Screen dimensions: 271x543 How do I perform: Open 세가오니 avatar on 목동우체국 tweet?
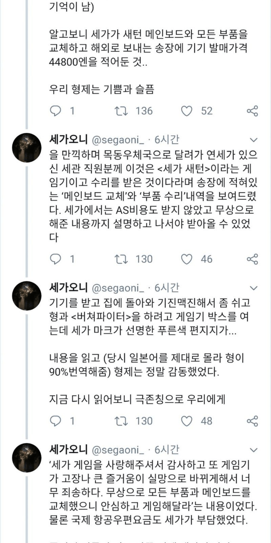point(26,148)
